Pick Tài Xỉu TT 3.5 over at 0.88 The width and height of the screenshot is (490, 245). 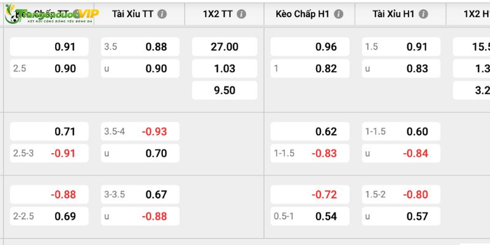tap(140, 47)
